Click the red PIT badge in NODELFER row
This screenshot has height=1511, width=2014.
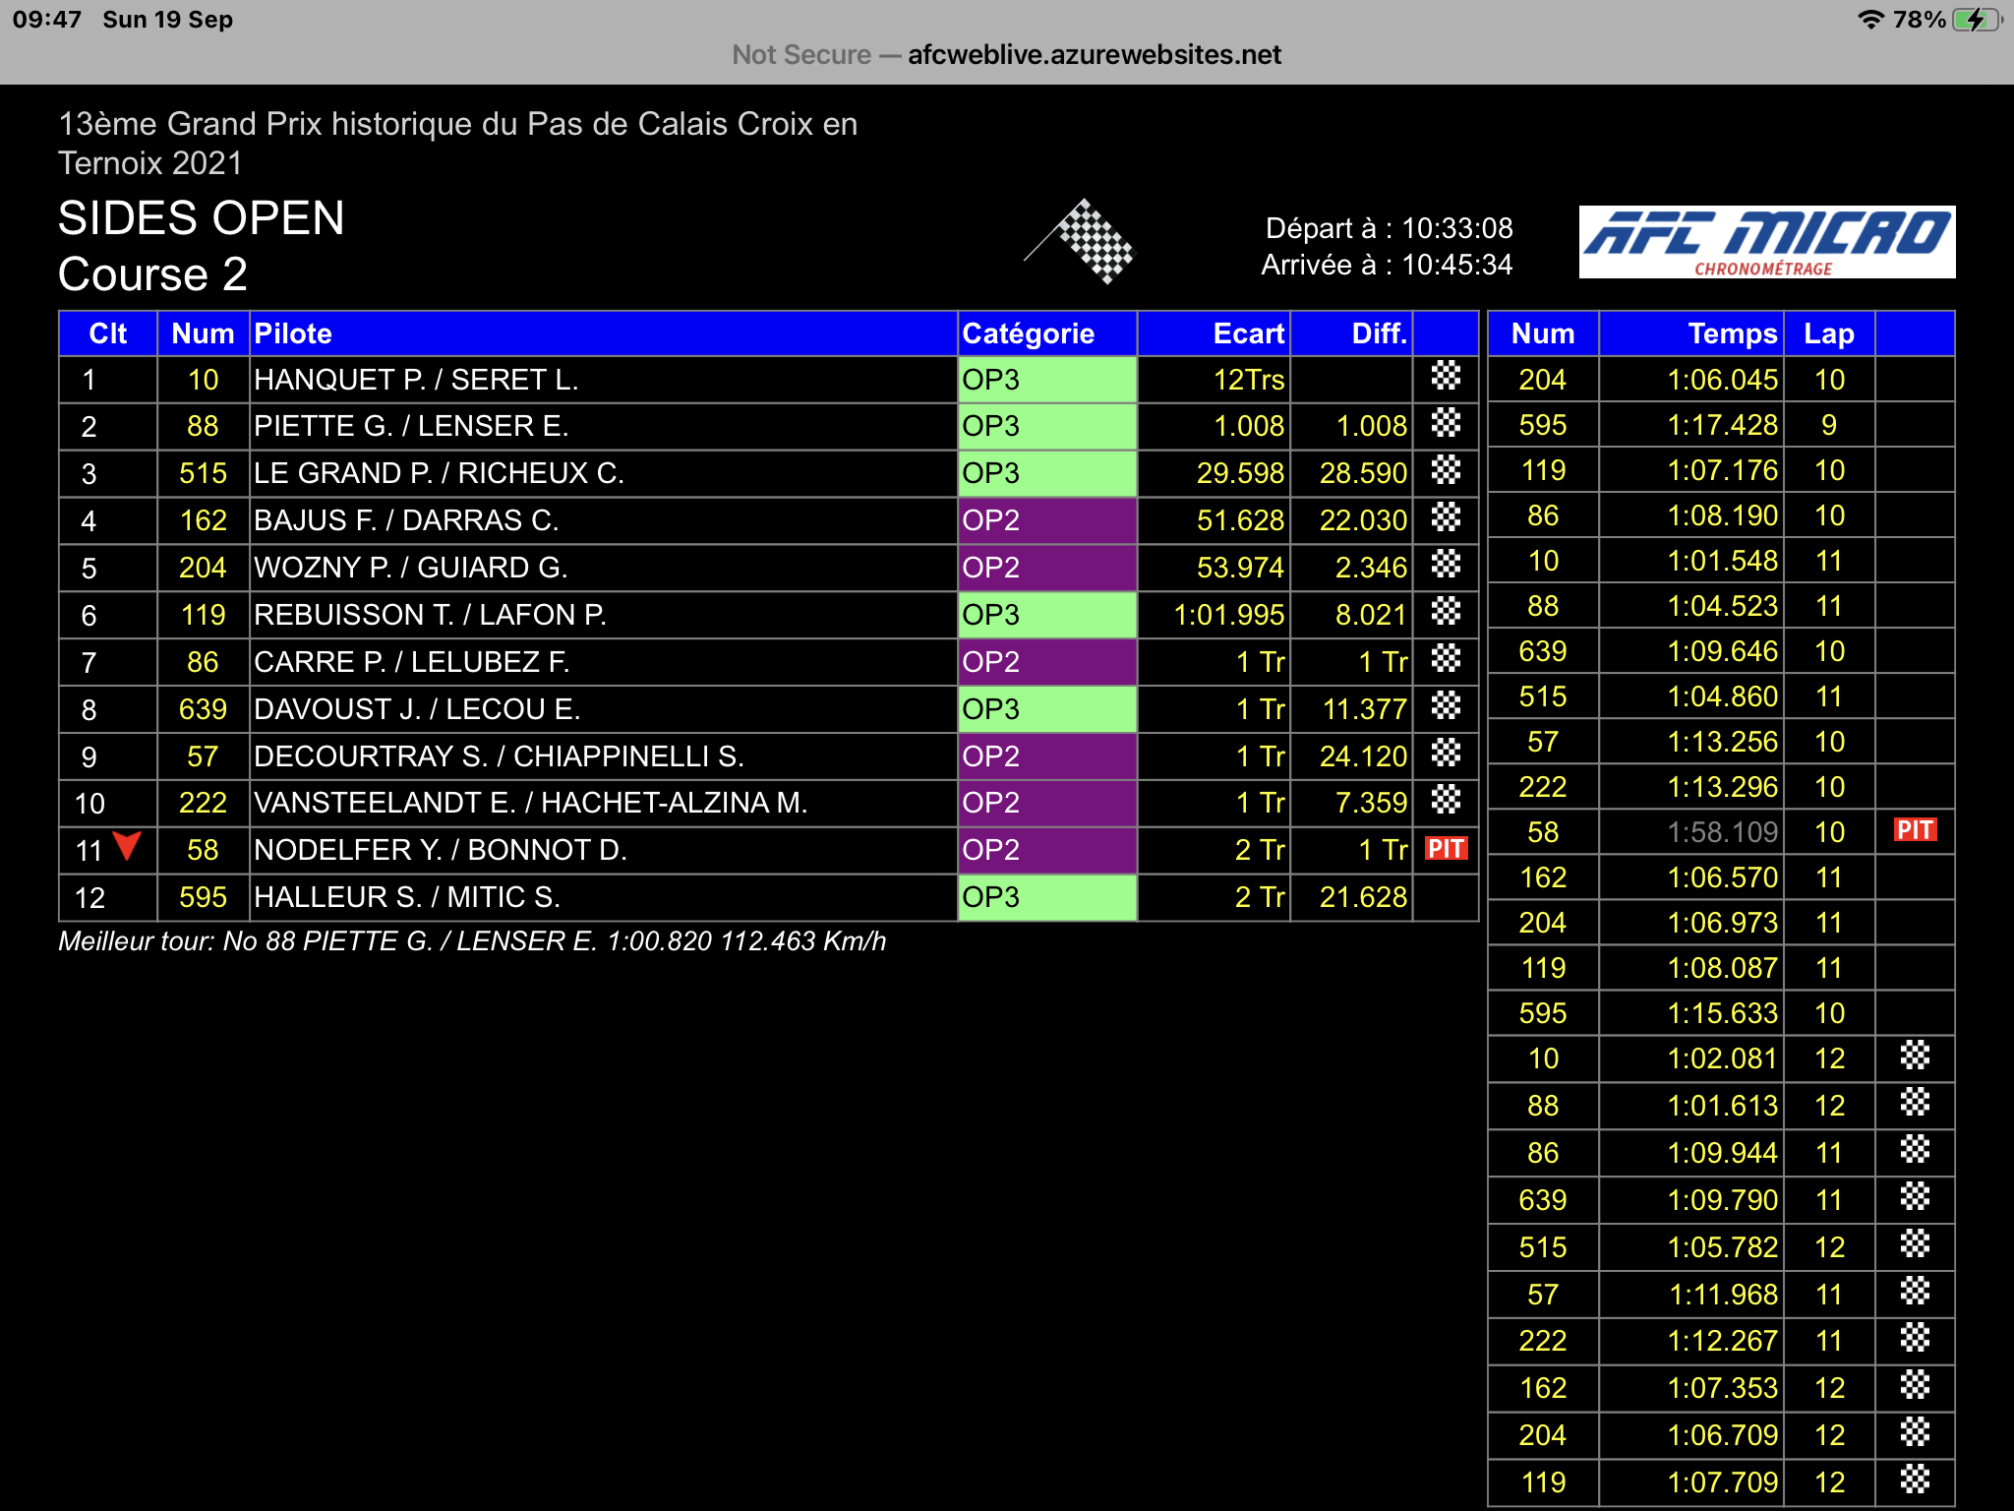1446,849
